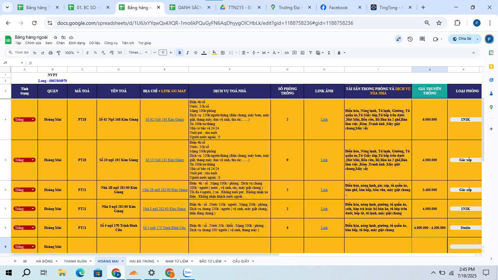Toggle strikethrough formatting
Viewport: 498px width, 280px height.
click(x=195, y=53)
